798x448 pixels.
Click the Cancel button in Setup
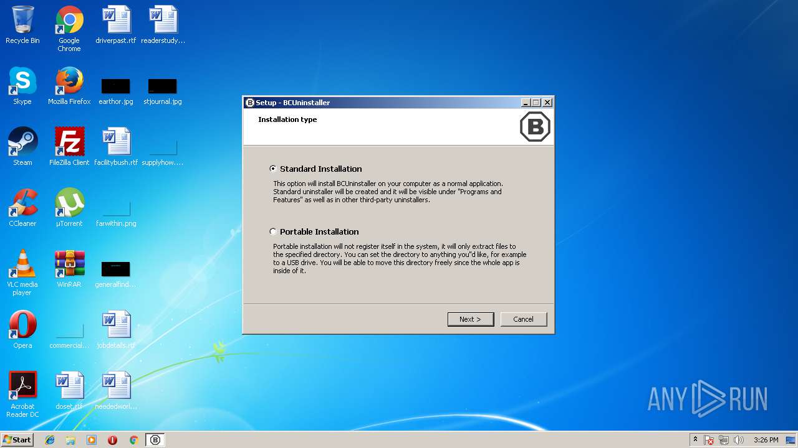tap(524, 319)
